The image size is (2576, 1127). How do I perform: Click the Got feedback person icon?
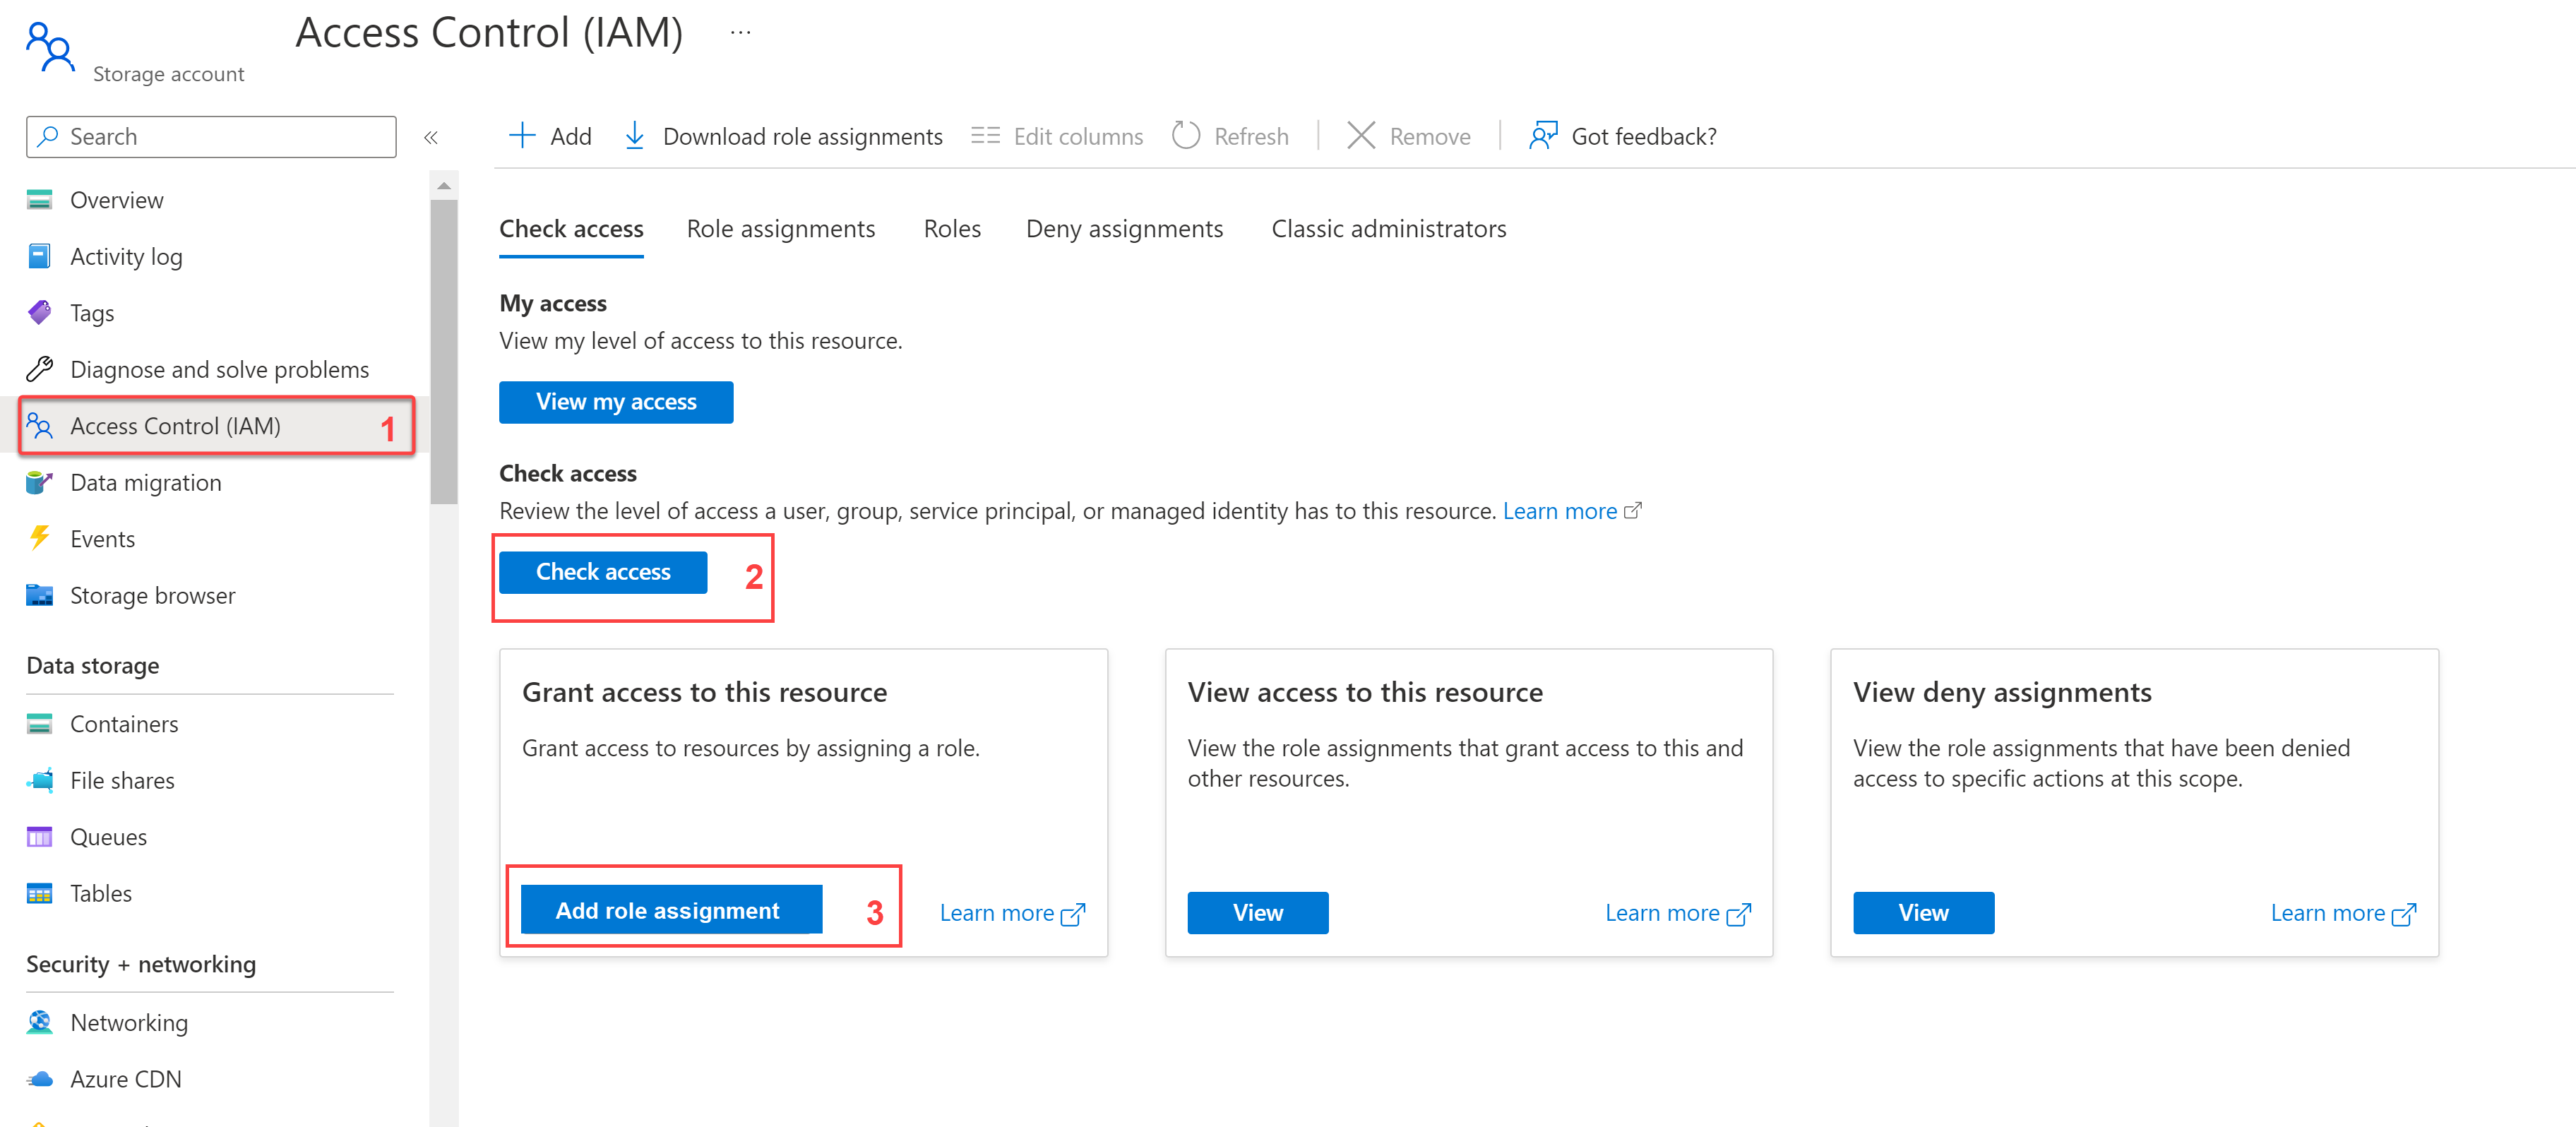pyautogui.click(x=1543, y=136)
